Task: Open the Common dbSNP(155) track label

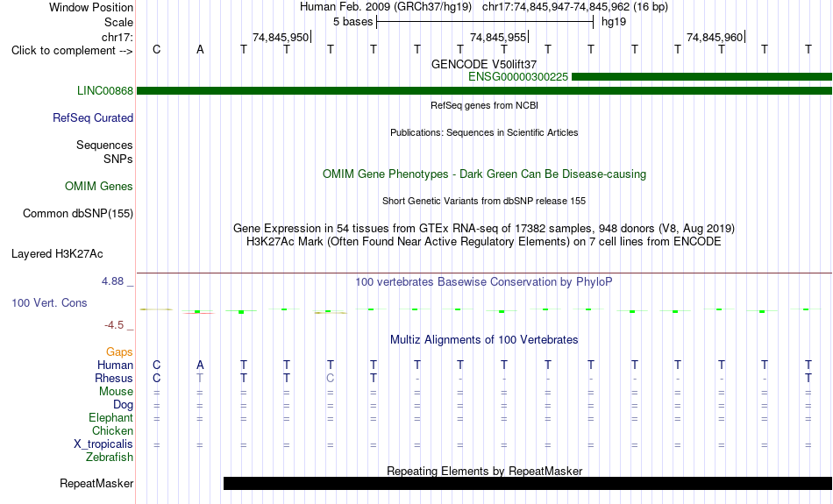Action: click(77, 214)
